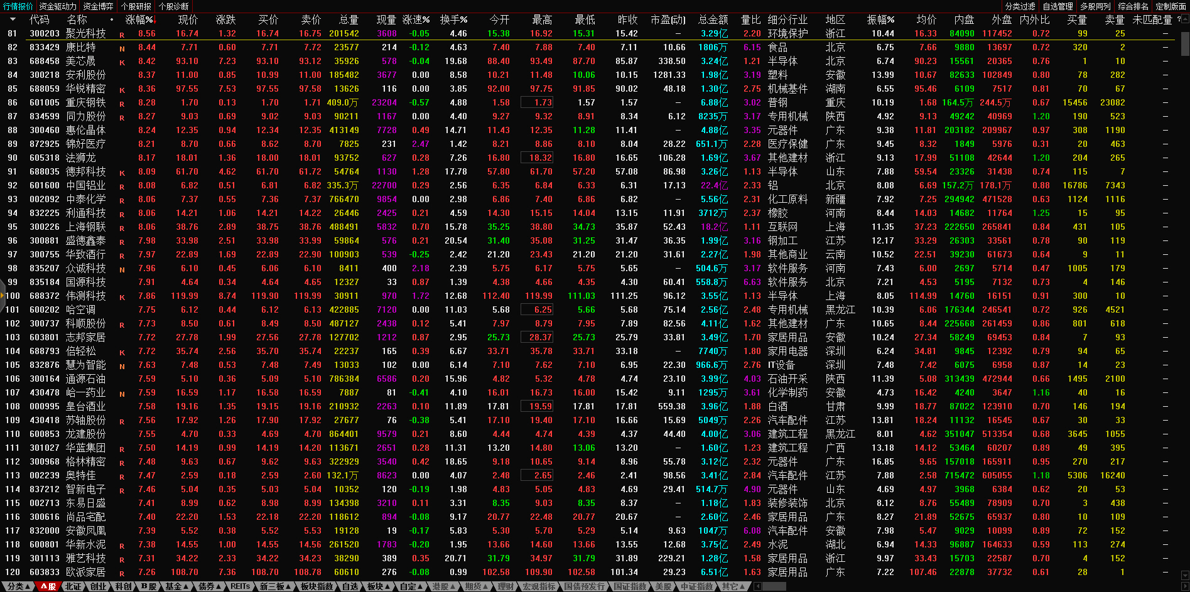1190x592 pixels.
Task: Click the question mark help icon
Action: pos(1179,19)
